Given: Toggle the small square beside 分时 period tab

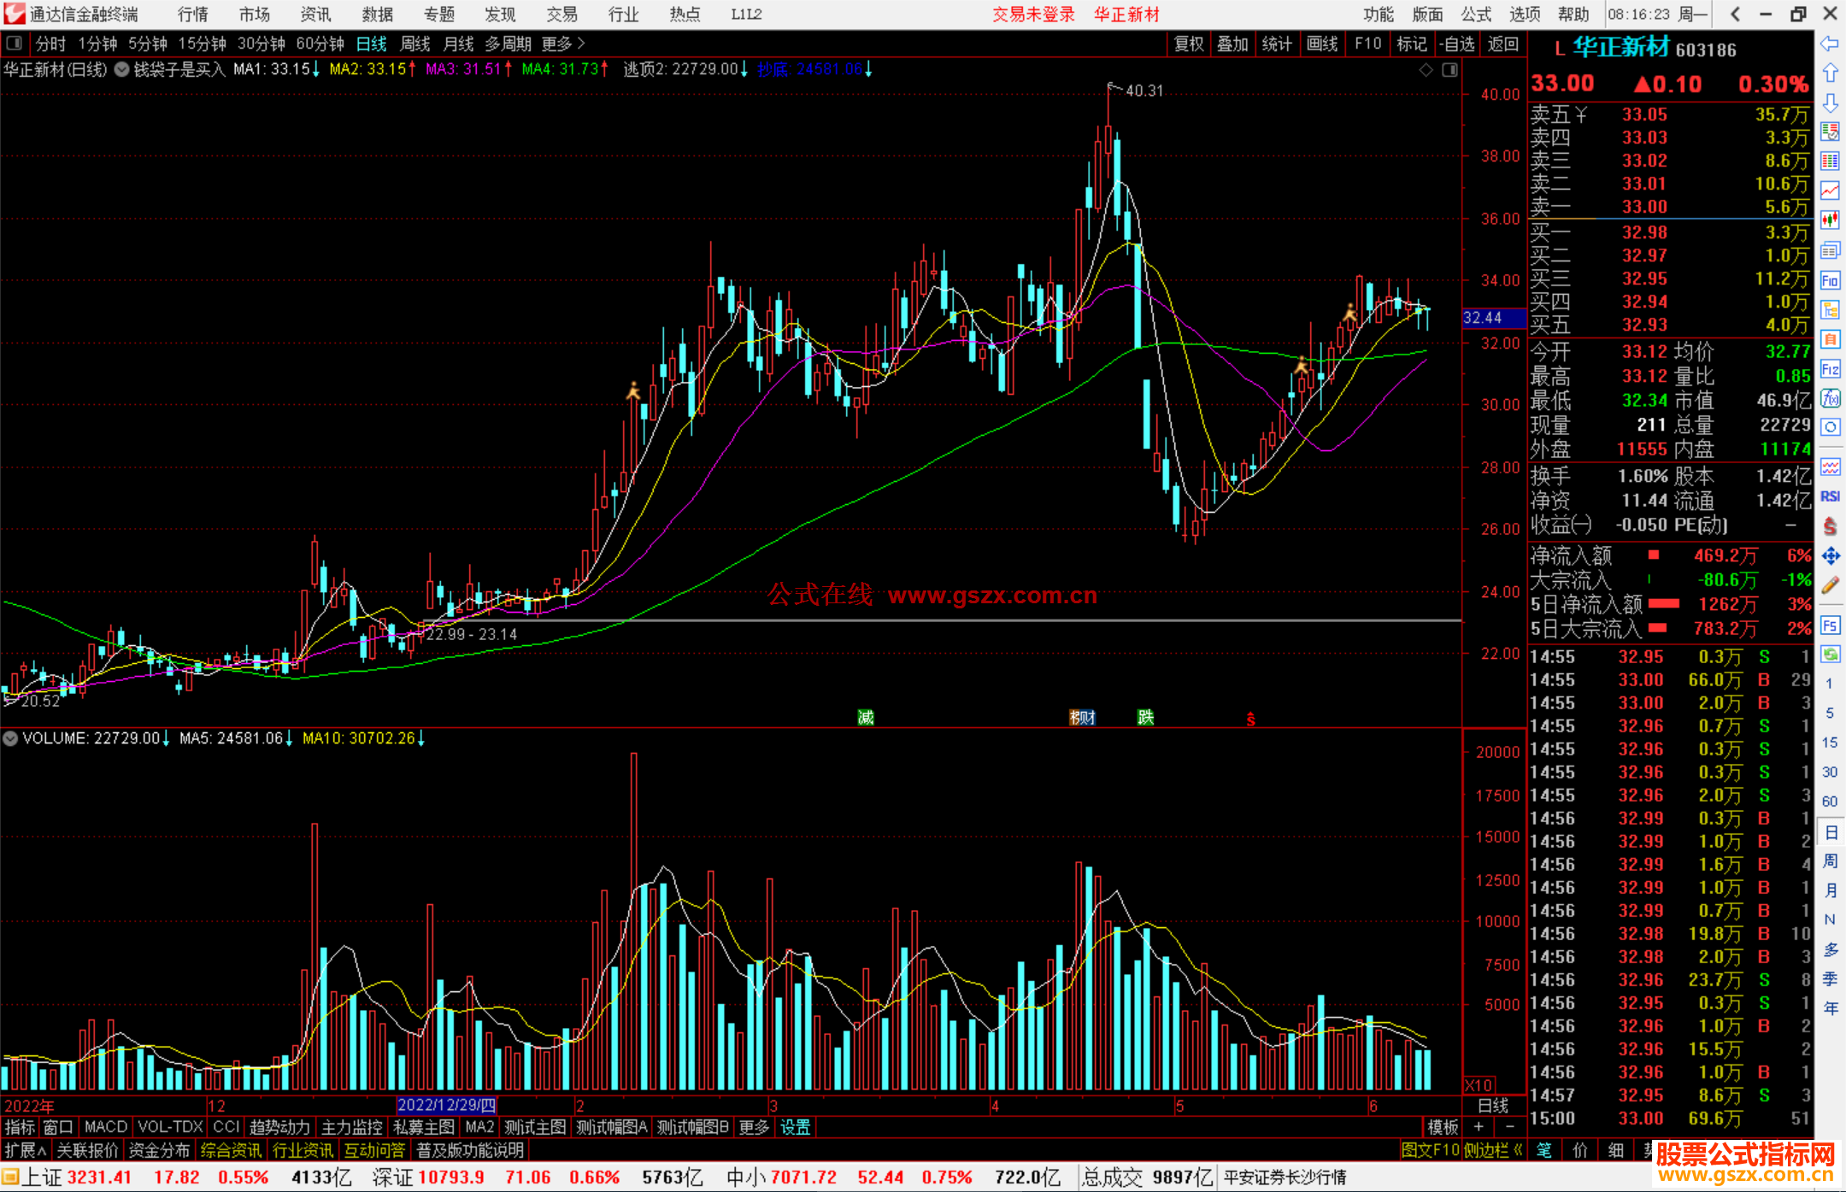Looking at the screenshot, I should point(15,43).
